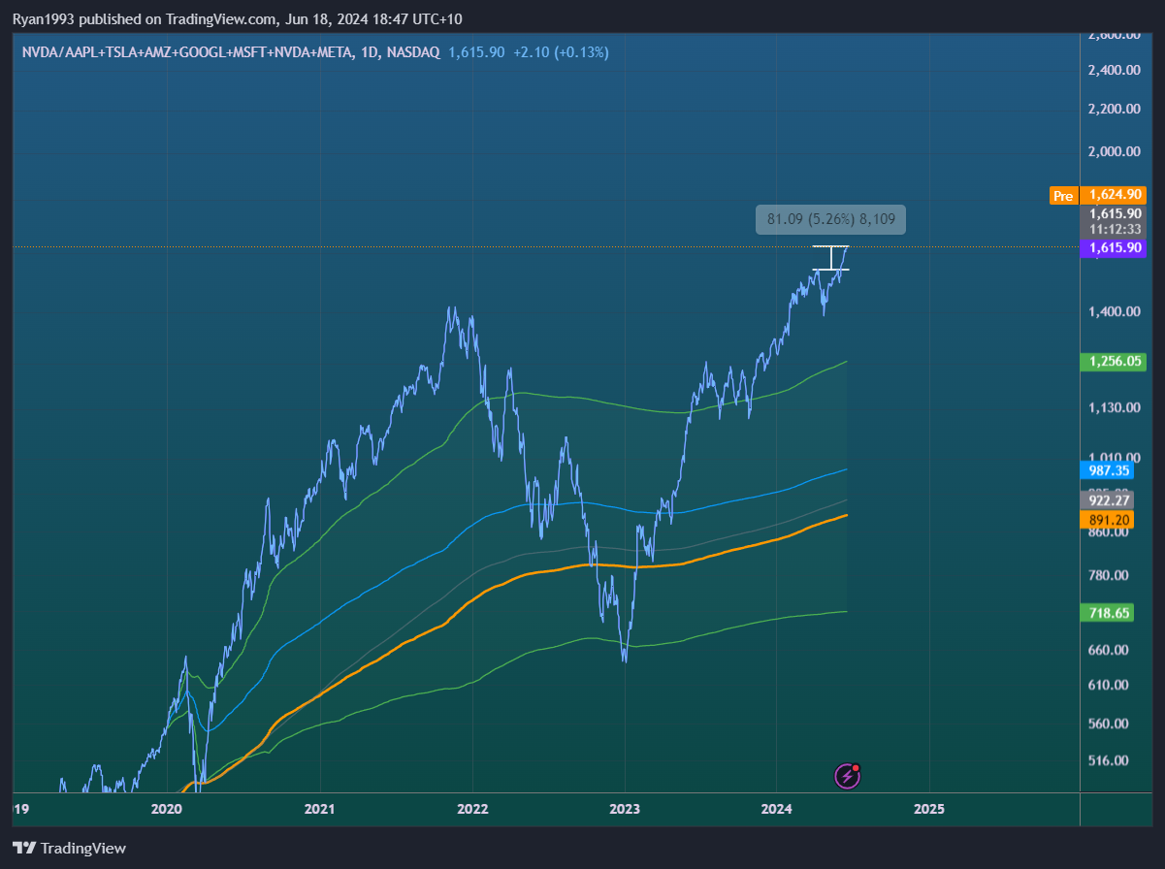Image resolution: width=1165 pixels, height=869 pixels.
Task: Click the 11:12:33 countdown timer label
Action: pyautogui.click(x=1114, y=230)
